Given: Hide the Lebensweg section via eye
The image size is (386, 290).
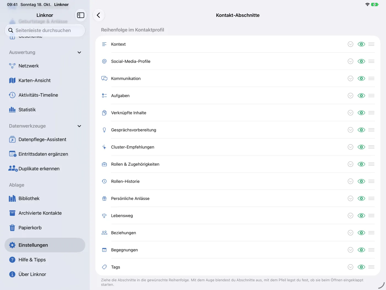Looking at the screenshot, I should click(361, 215).
